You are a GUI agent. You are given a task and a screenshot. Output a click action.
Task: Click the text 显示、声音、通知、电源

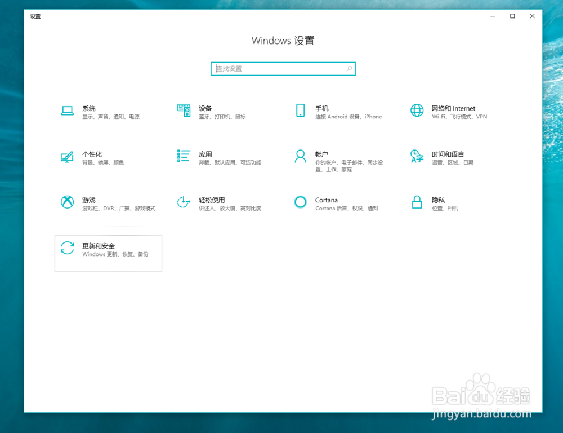pyautogui.click(x=111, y=117)
